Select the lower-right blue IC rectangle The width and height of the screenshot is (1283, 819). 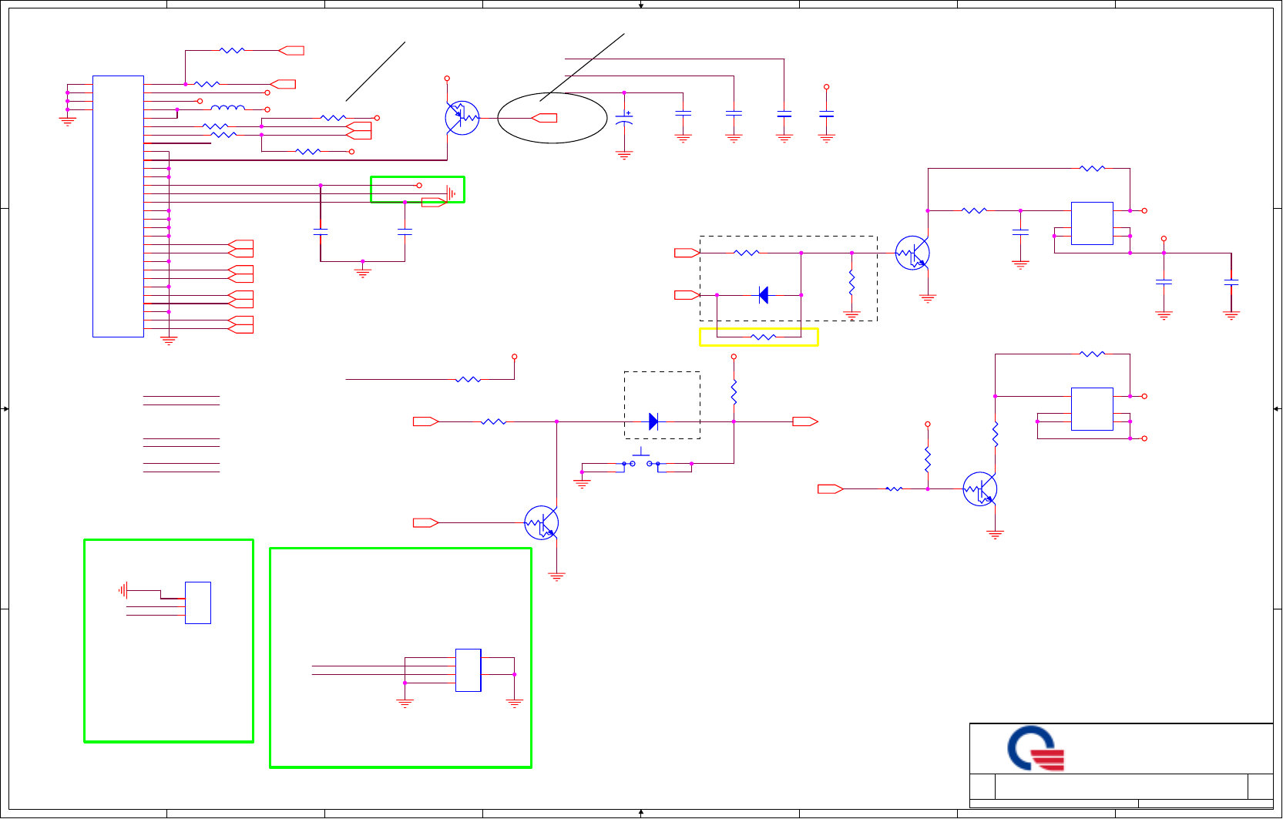[1092, 409]
